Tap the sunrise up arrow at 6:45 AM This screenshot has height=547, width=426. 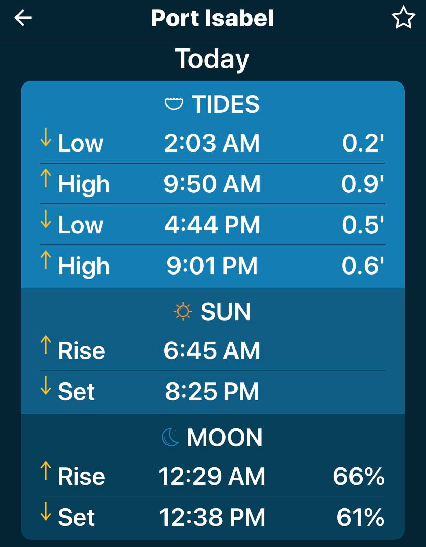tap(46, 345)
